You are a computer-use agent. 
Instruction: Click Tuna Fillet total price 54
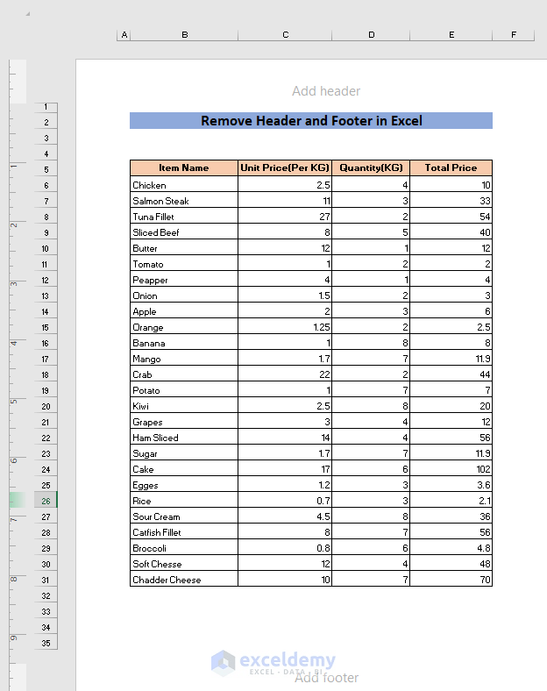[451, 217]
